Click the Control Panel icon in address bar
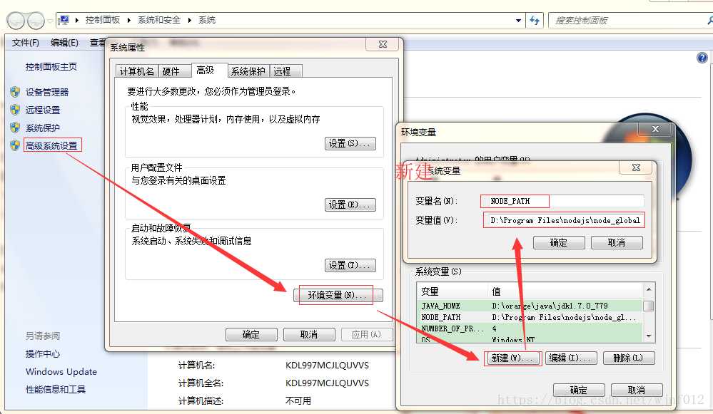Viewport: 713px width, 414px height. [64, 20]
